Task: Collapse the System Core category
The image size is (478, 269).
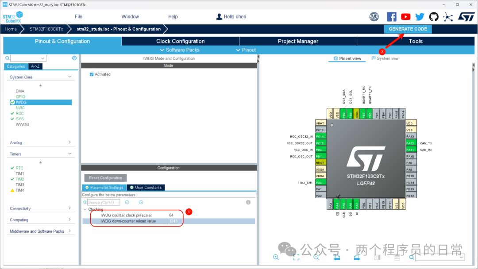Action: point(70,77)
